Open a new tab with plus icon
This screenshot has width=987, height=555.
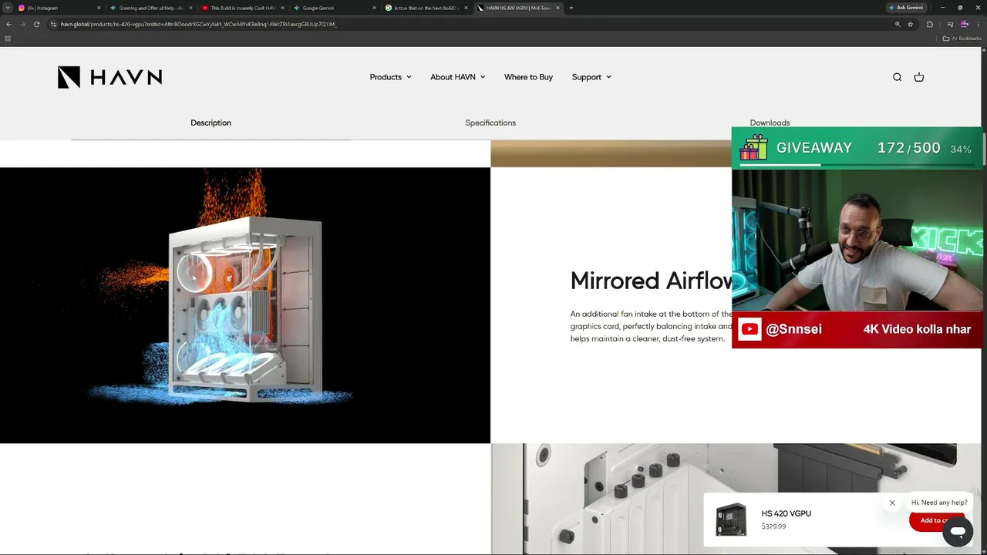571,8
